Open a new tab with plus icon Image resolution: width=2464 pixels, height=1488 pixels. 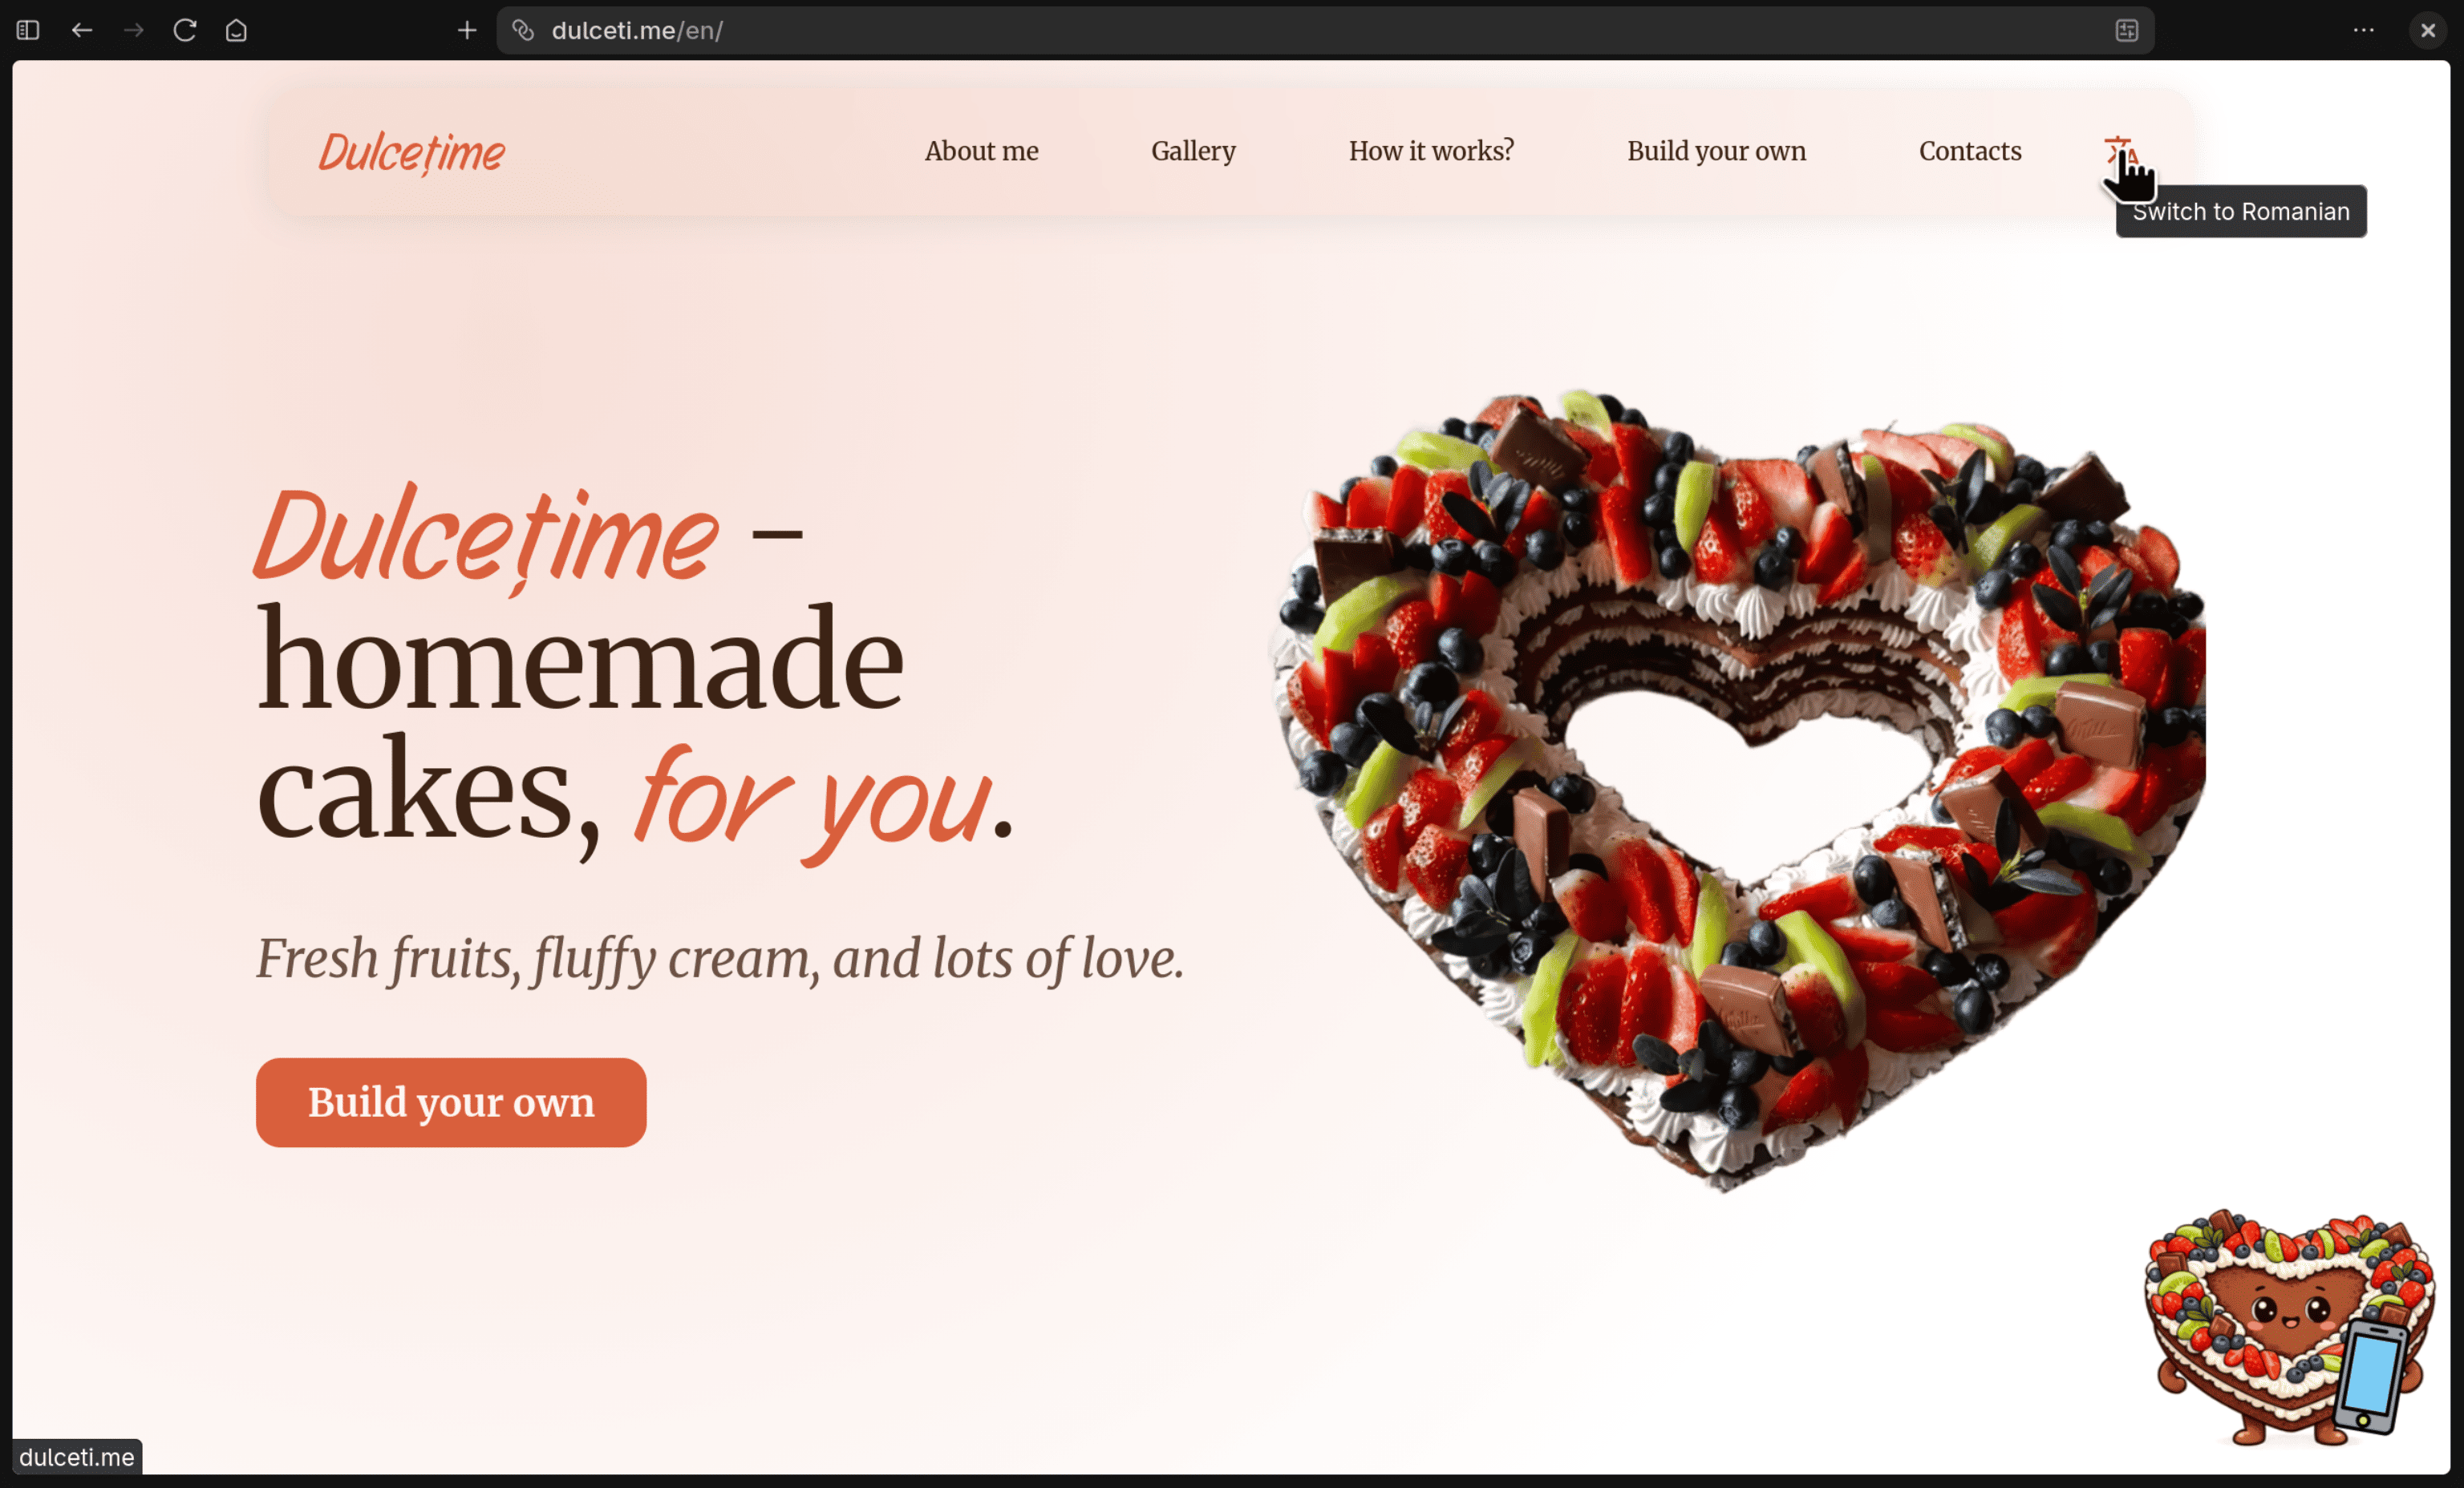coord(467,30)
